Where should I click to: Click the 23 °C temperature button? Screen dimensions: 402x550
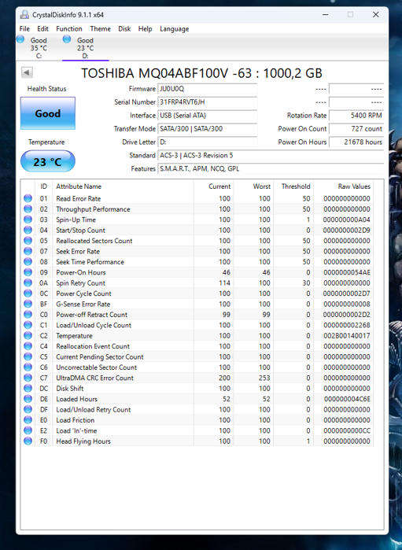tap(48, 161)
